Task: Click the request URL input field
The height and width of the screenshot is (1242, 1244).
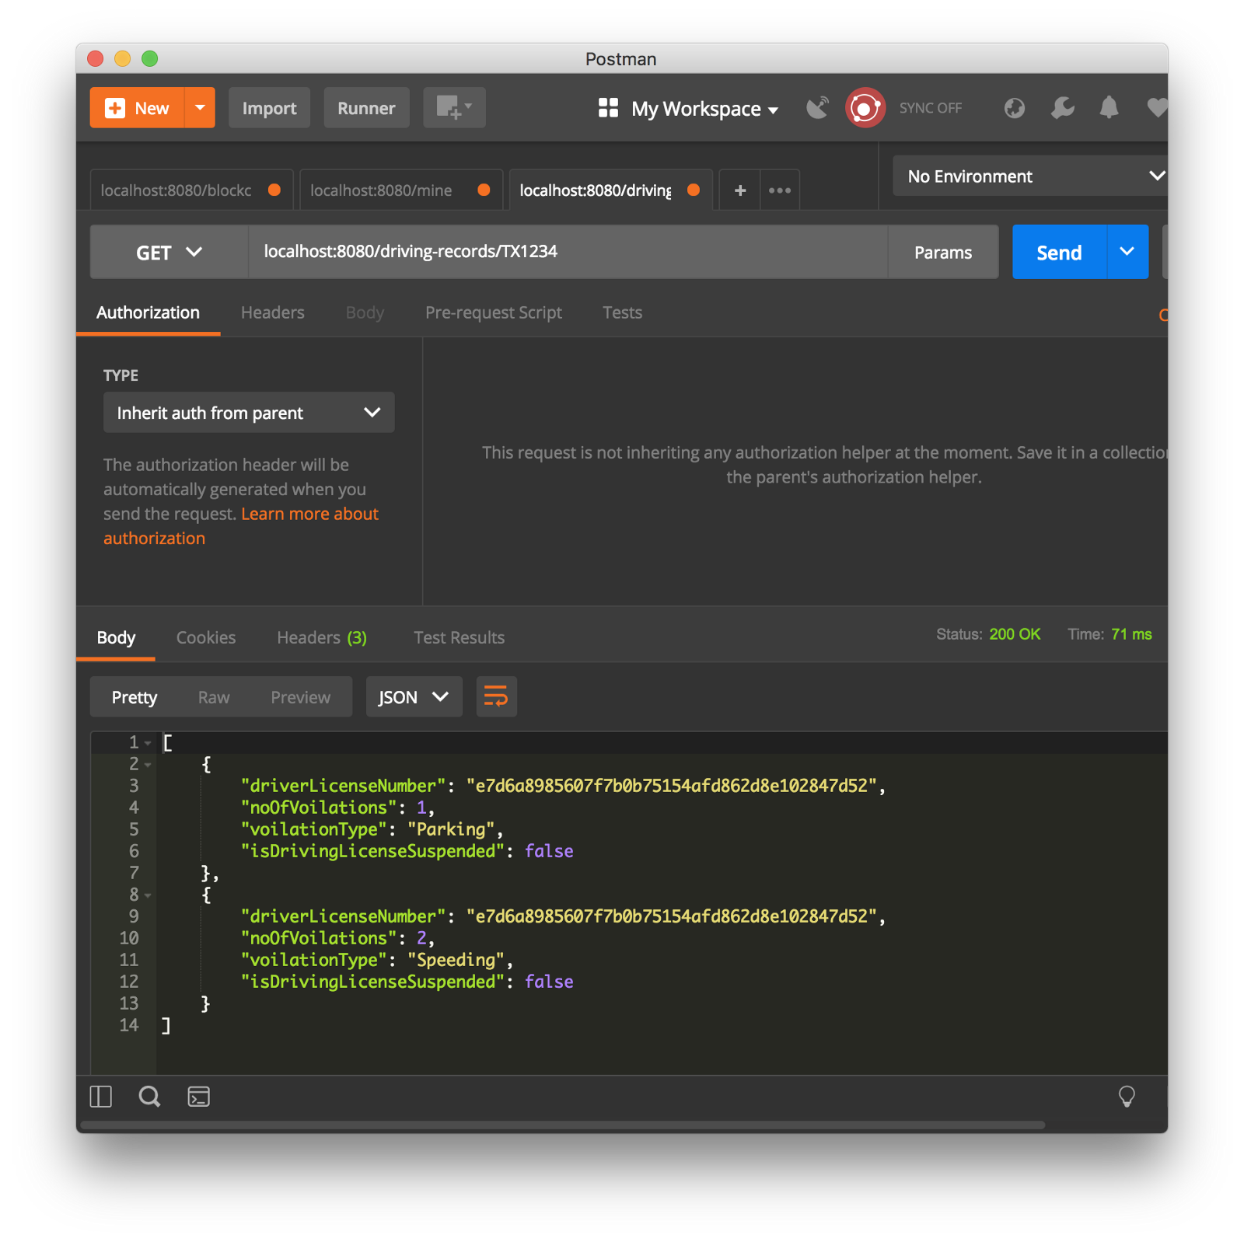Action: [568, 252]
